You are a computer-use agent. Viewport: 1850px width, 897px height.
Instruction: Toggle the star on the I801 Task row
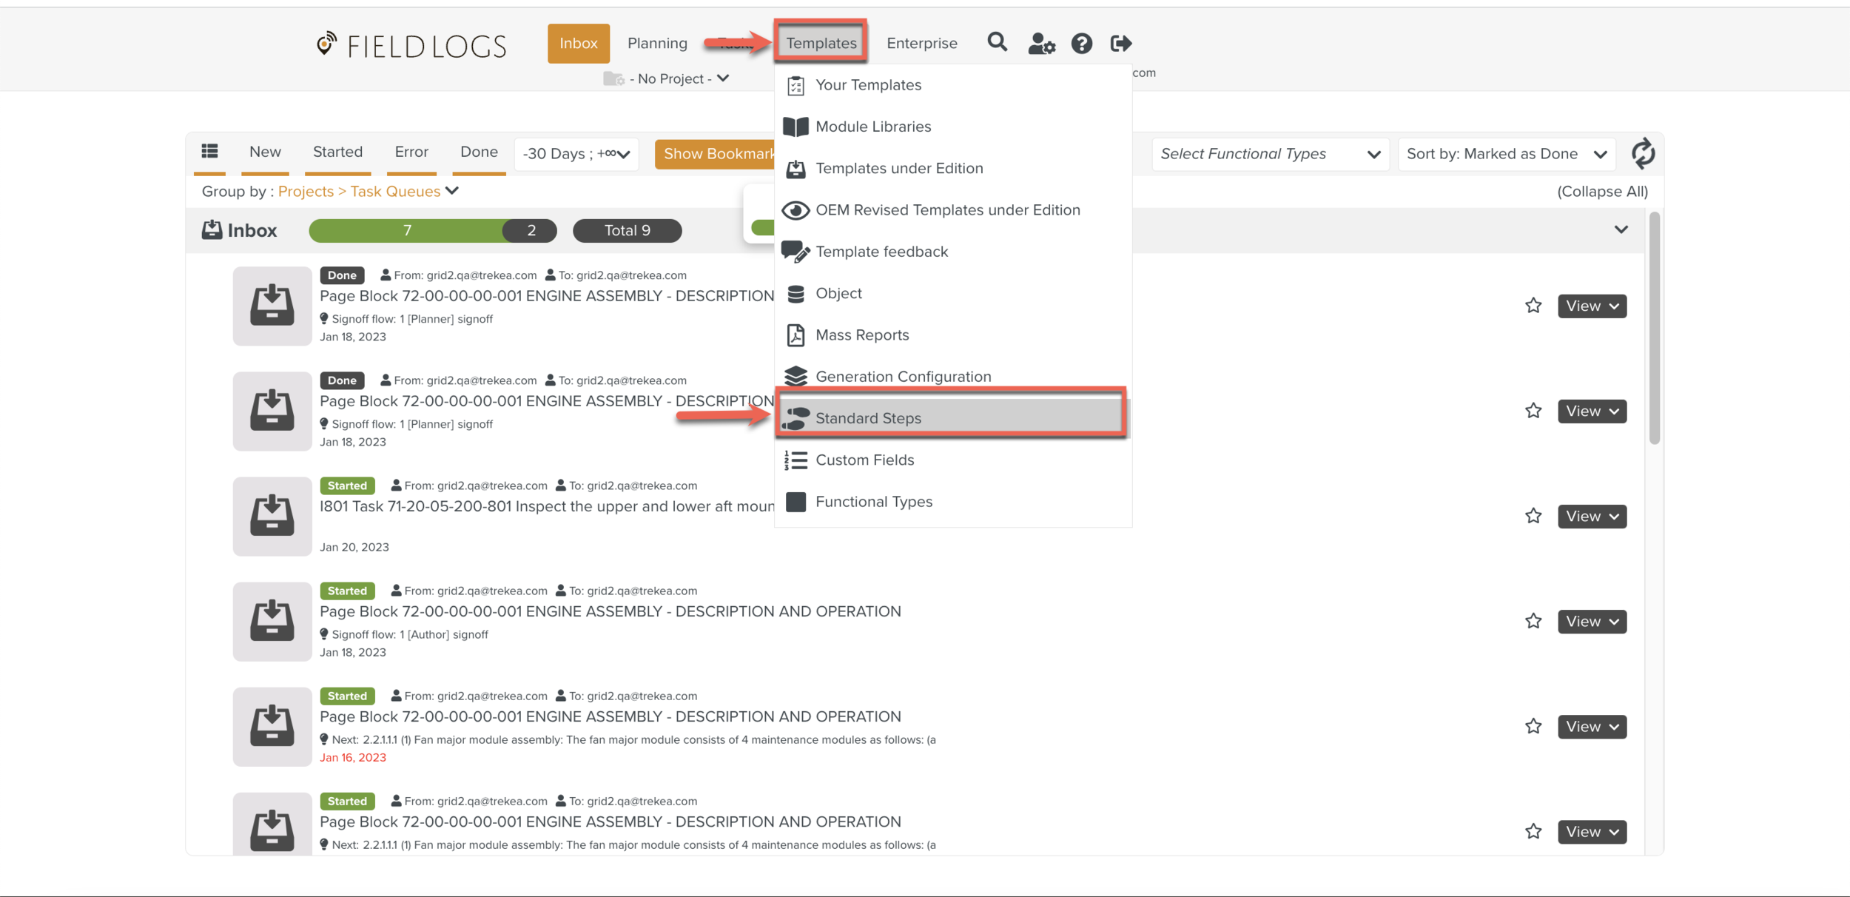click(x=1533, y=516)
